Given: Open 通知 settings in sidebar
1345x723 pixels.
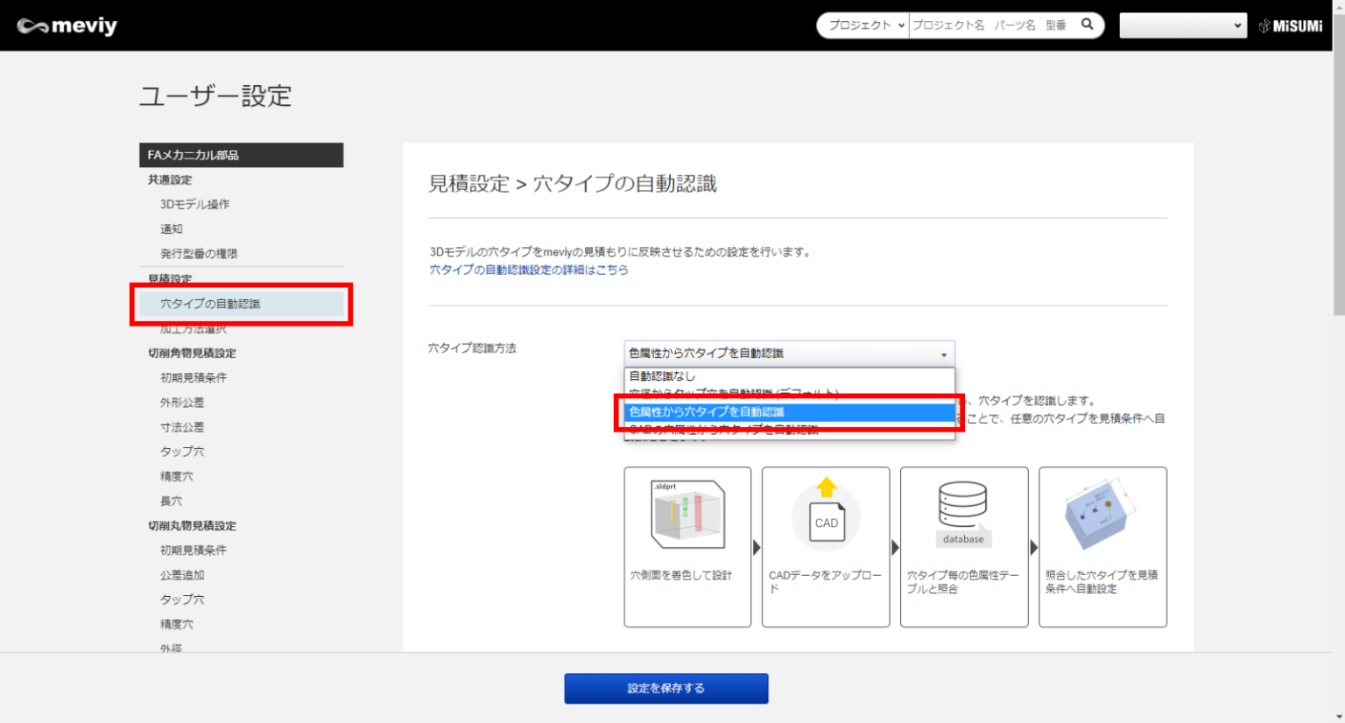Looking at the screenshot, I should pyautogui.click(x=172, y=228).
